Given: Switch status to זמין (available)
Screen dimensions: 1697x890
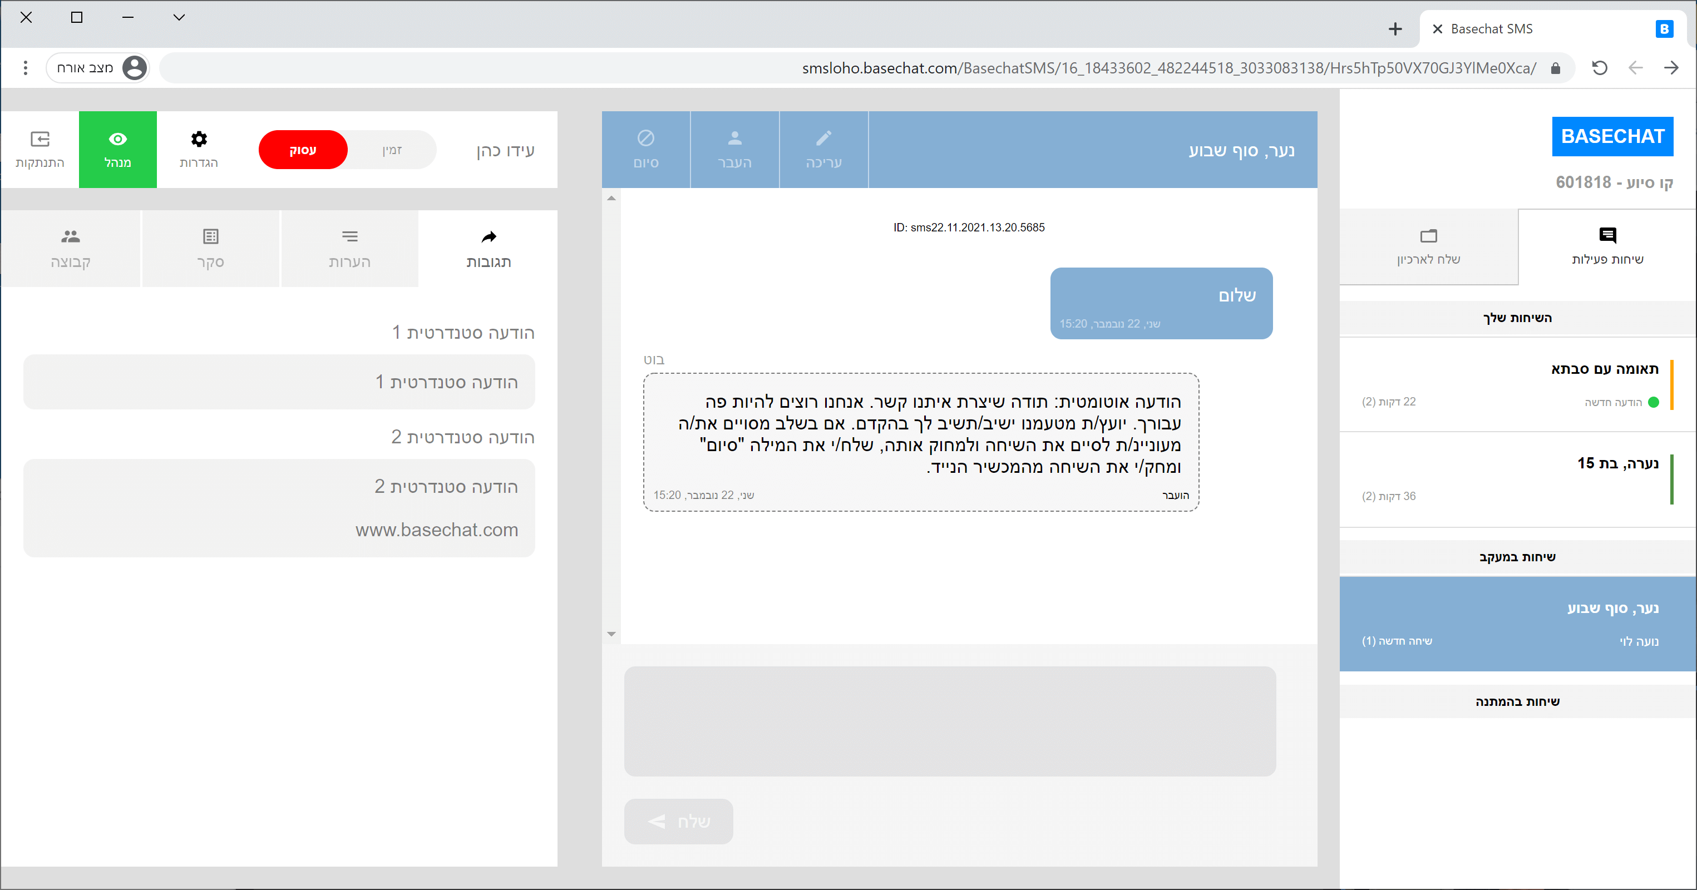Looking at the screenshot, I should (x=392, y=150).
